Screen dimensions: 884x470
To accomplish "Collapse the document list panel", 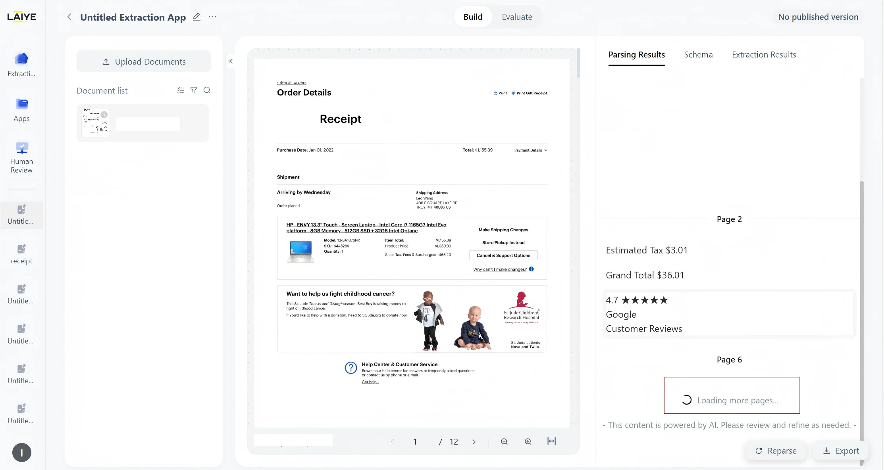I will tap(231, 61).
